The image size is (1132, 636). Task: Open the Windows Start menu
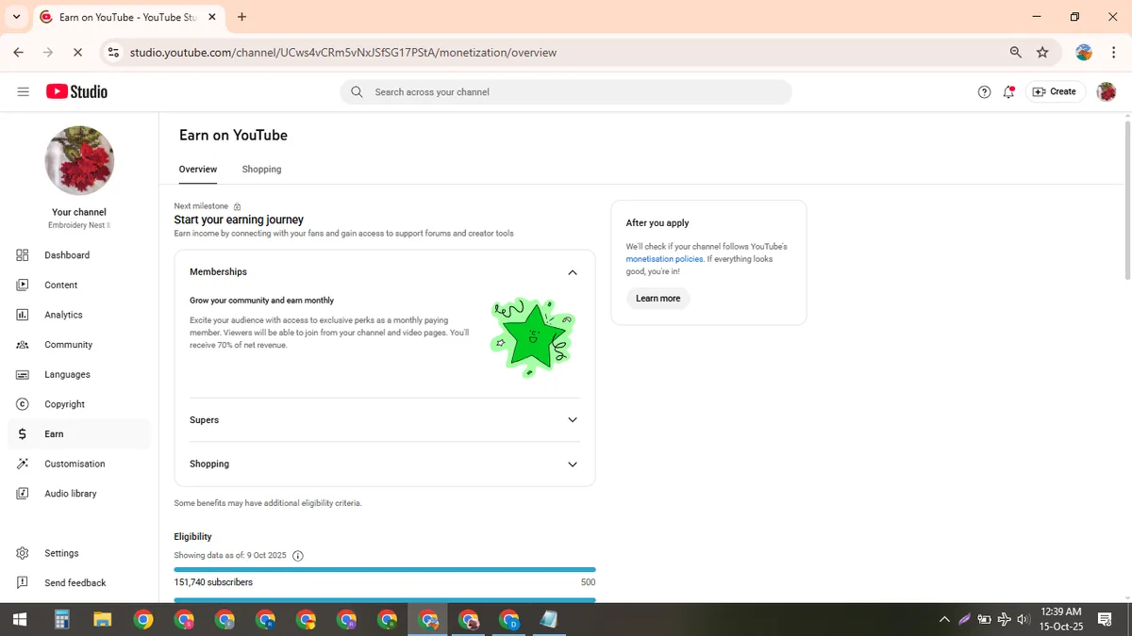(x=20, y=619)
